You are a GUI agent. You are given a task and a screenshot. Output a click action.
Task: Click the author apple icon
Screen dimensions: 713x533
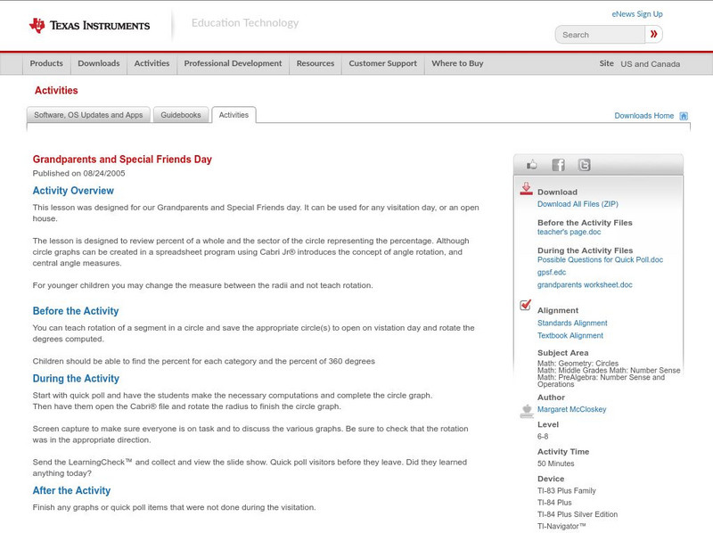pyautogui.click(x=527, y=411)
